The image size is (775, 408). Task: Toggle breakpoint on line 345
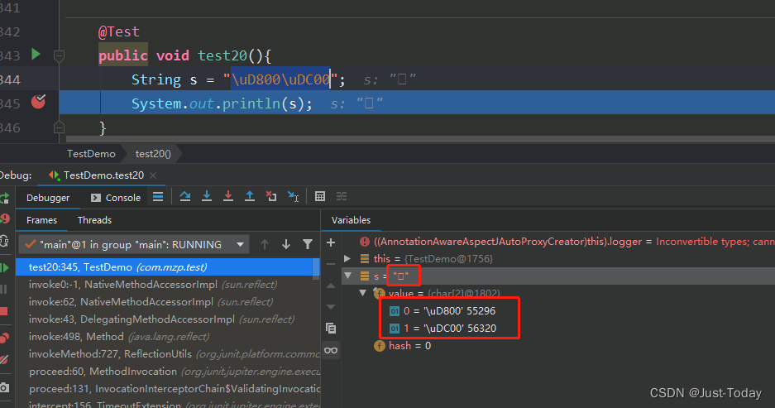tap(38, 102)
